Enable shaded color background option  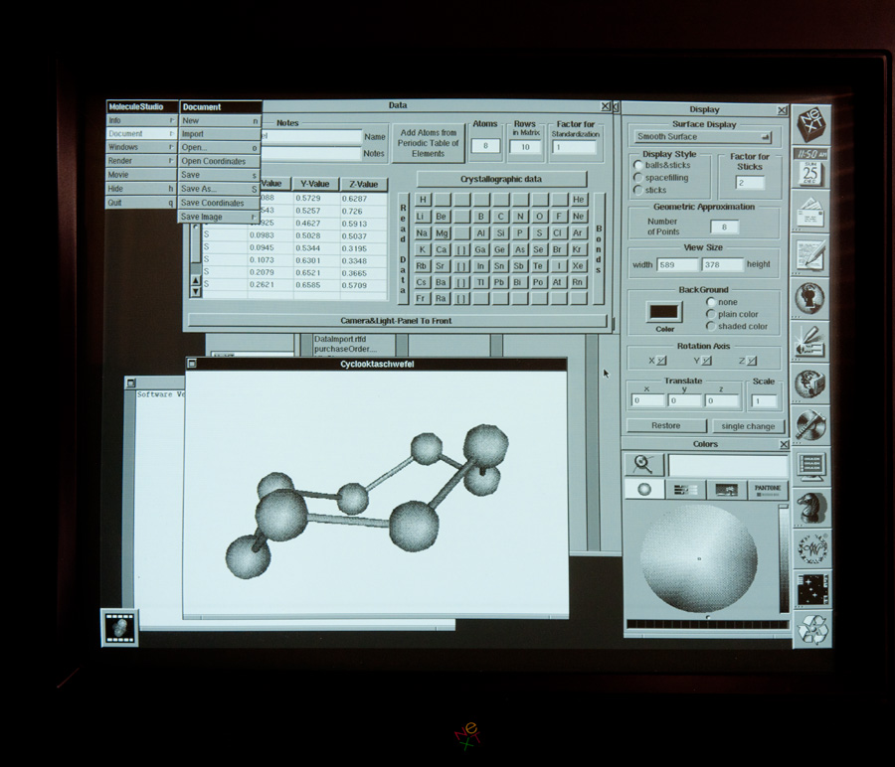[710, 326]
